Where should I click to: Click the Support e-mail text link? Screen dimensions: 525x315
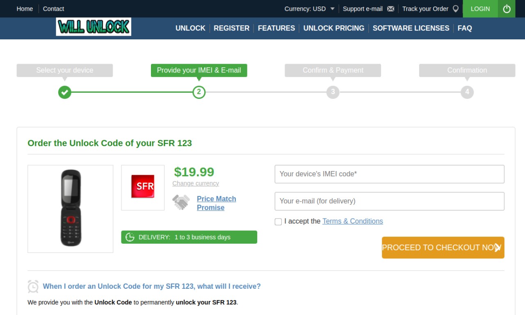pyautogui.click(x=363, y=9)
